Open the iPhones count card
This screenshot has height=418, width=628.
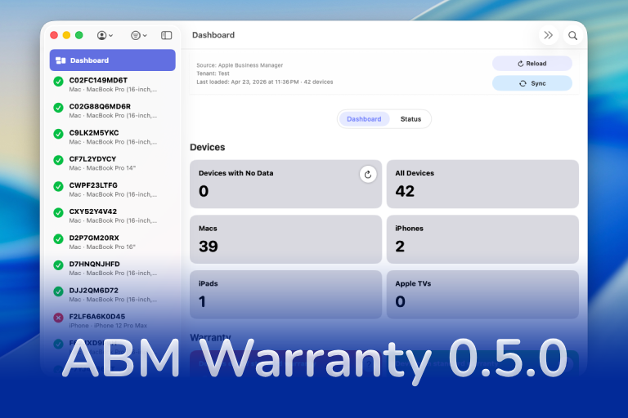pyautogui.click(x=482, y=239)
